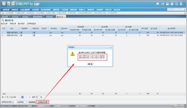The width and height of the screenshot is (187, 108).
Task: Open the 总账管理 menu
Action: pos(56,10)
